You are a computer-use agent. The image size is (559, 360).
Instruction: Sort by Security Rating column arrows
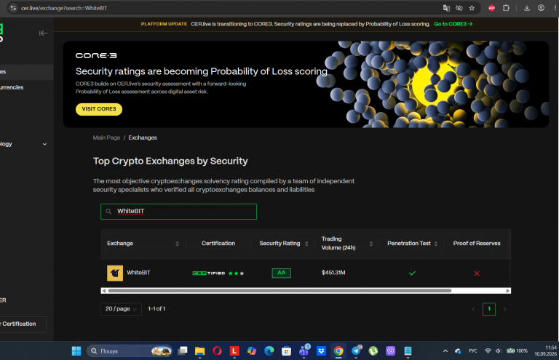[306, 244]
